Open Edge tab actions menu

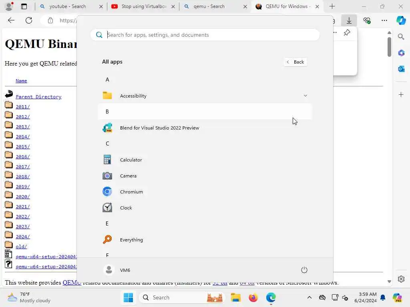(24, 6)
